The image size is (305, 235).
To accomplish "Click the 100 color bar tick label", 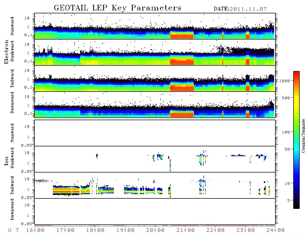I will pyautogui.click(x=286, y=132).
